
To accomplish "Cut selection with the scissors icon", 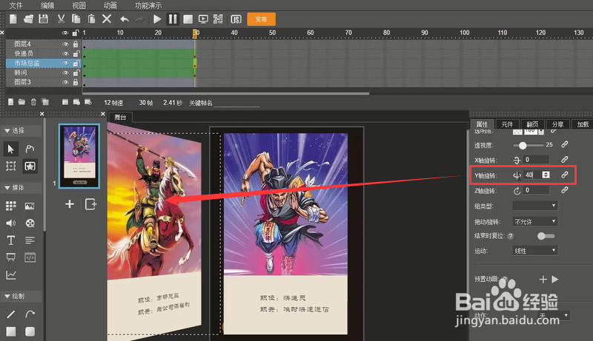I will point(61,18).
